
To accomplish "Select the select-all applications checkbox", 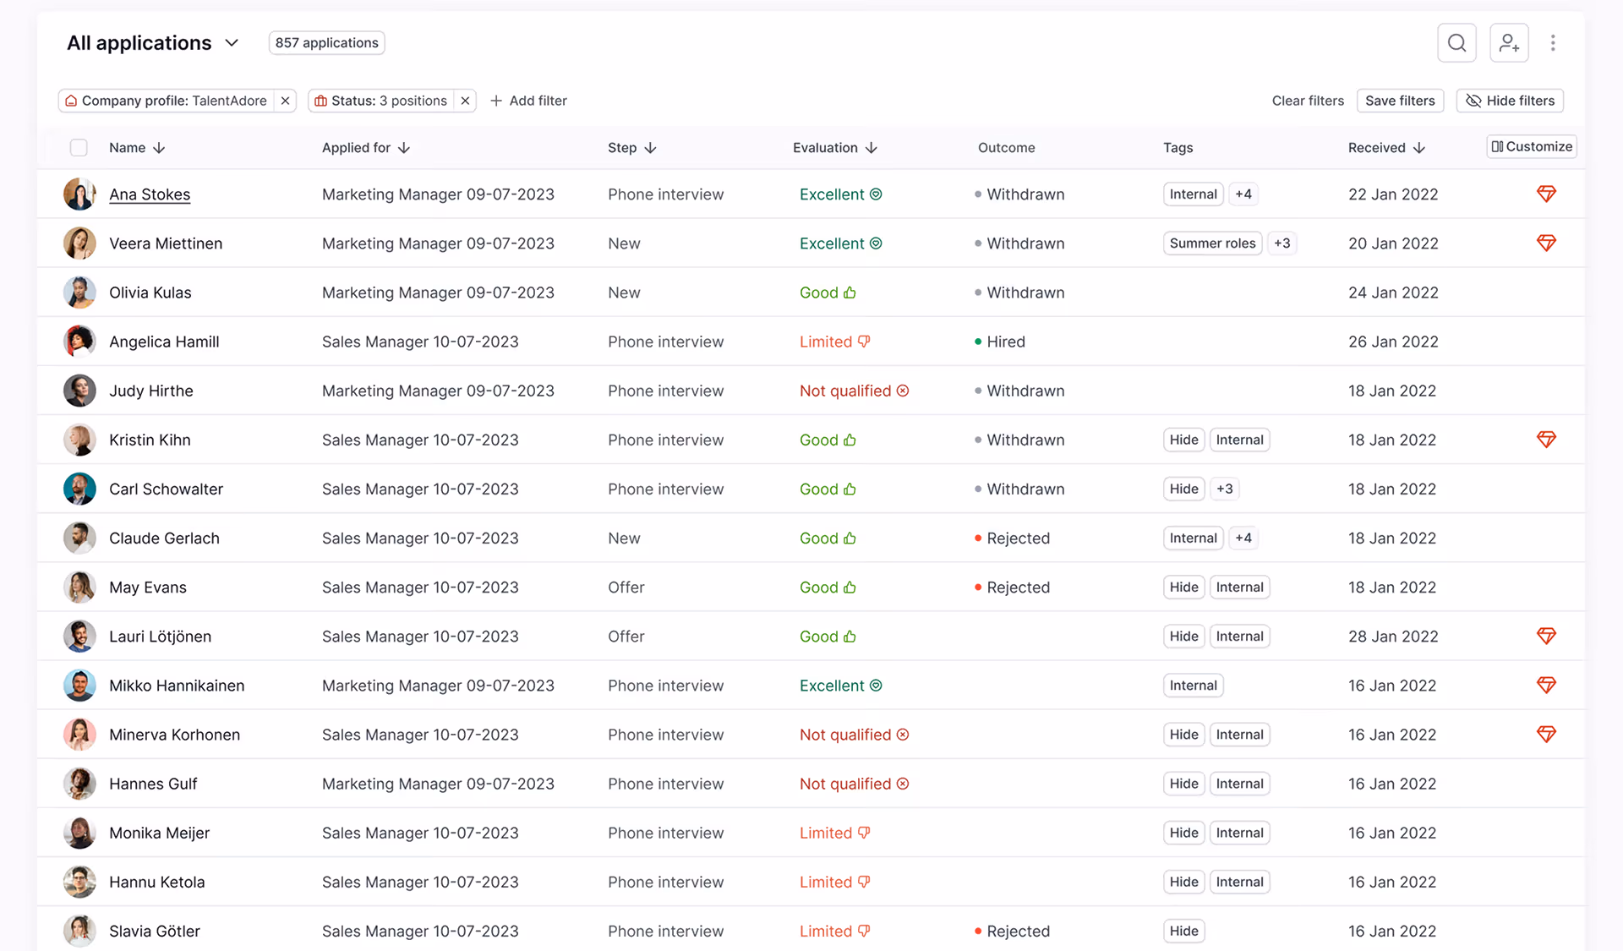I will point(79,147).
